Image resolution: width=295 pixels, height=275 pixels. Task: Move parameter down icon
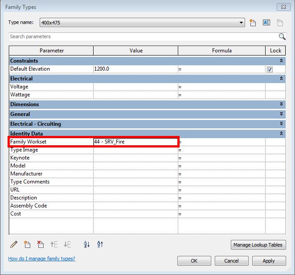(67, 244)
